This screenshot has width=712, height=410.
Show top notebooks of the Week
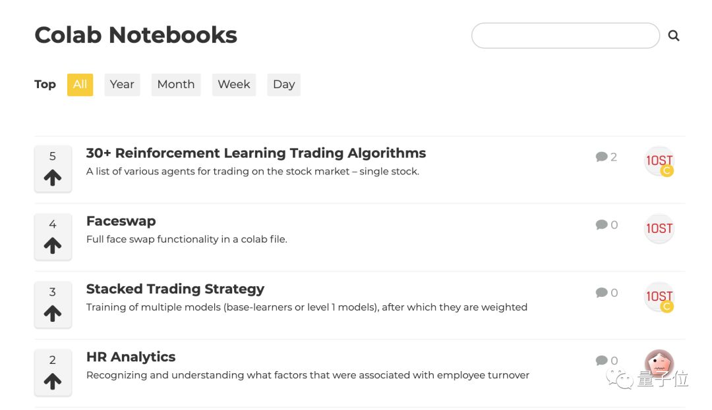[234, 84]
